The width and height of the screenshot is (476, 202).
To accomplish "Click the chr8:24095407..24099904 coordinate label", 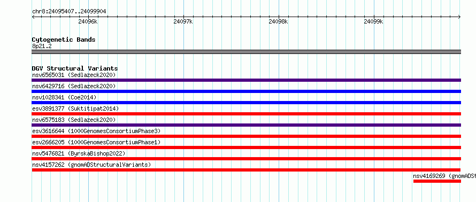I will pyautogui.click(x=69, y=12).
